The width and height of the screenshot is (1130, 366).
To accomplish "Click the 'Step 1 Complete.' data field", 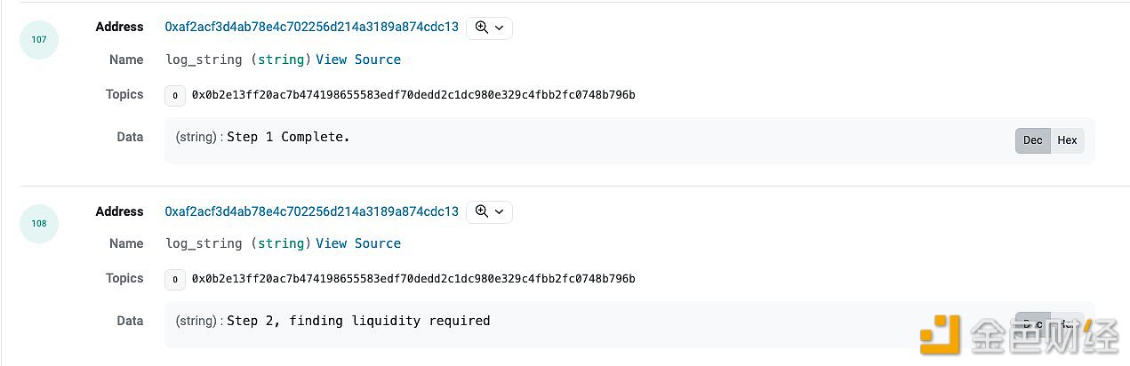I will (629, 140).
